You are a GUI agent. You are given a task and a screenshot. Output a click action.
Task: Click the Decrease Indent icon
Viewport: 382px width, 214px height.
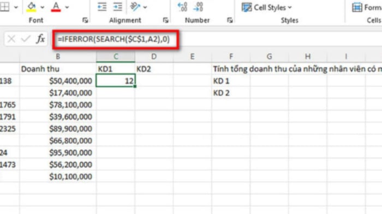(x=102, y=7)
